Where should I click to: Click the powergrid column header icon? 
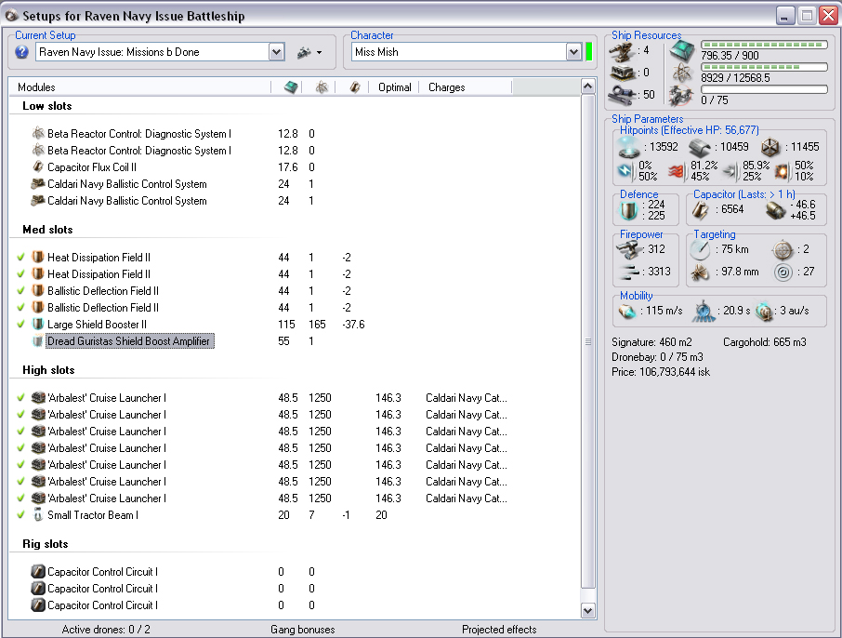tap(322, 87)
